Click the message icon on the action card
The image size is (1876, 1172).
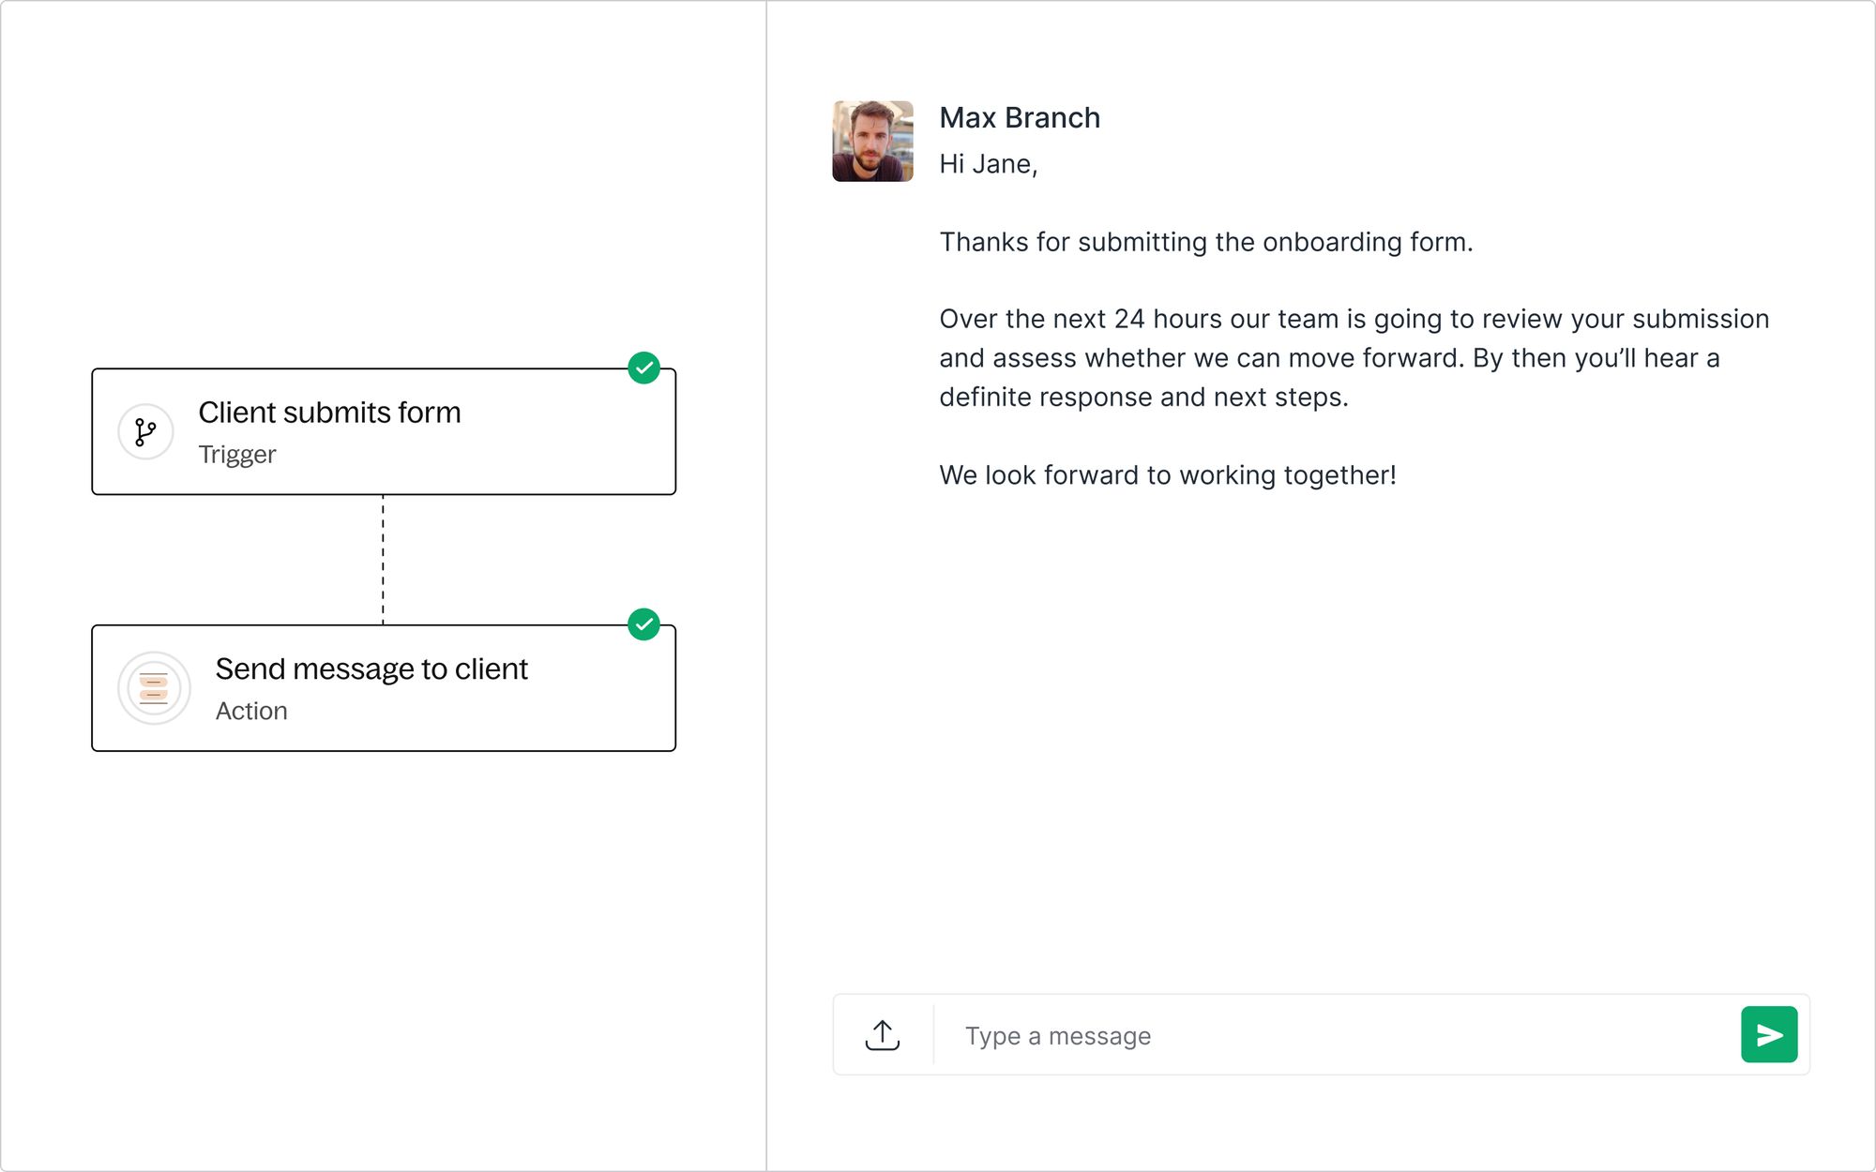(x=154, y=688)
